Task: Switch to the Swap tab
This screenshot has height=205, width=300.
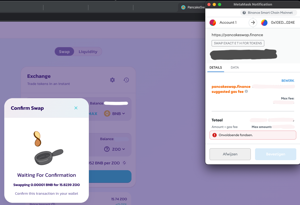Action: pyautogui.click(x=64, y=51)
